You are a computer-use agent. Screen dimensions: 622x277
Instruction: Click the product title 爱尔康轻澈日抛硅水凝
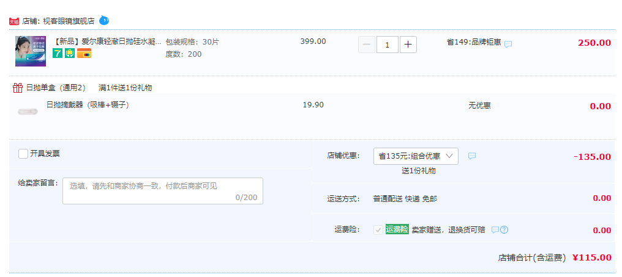tap(108, 41)
